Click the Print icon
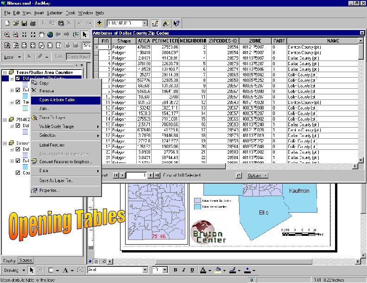This screenshot has height=283, width=367. pyautogui.click(x=33, y=23)
